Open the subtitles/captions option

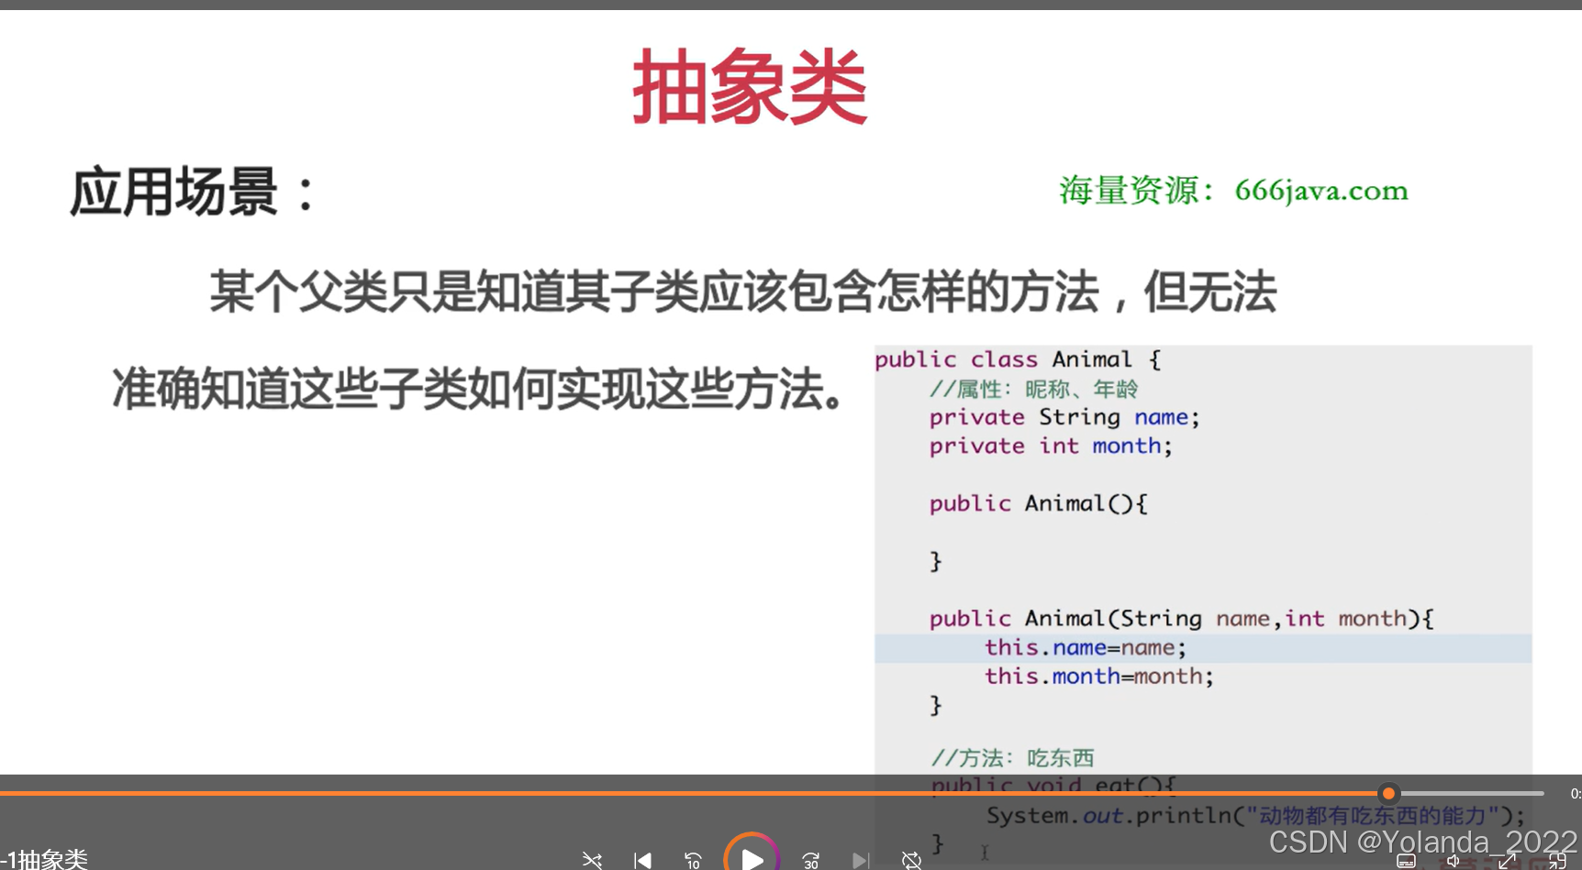pos(1406,861)
